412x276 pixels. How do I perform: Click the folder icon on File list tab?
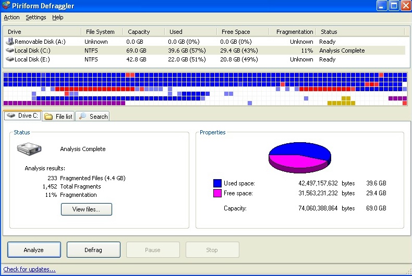click(49, 116)
